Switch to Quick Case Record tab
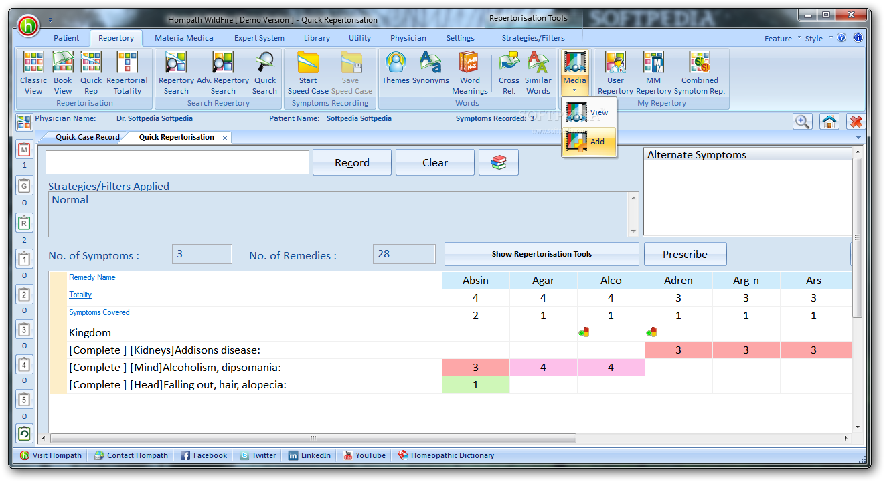Image resolution: width=885 pixels, height=482 pixels. tap(87, 137)
